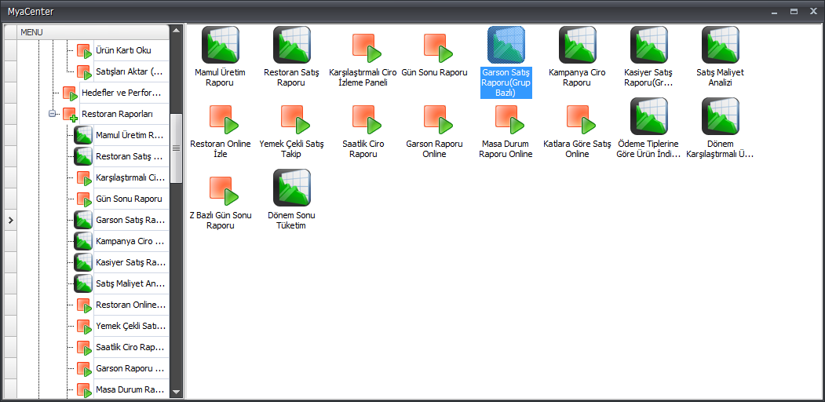Screen dimensions: 825x402
Task: Open Ödeme Tiplerine Göre Ürün İndi... icon
Action: click(x=648, y=116)
